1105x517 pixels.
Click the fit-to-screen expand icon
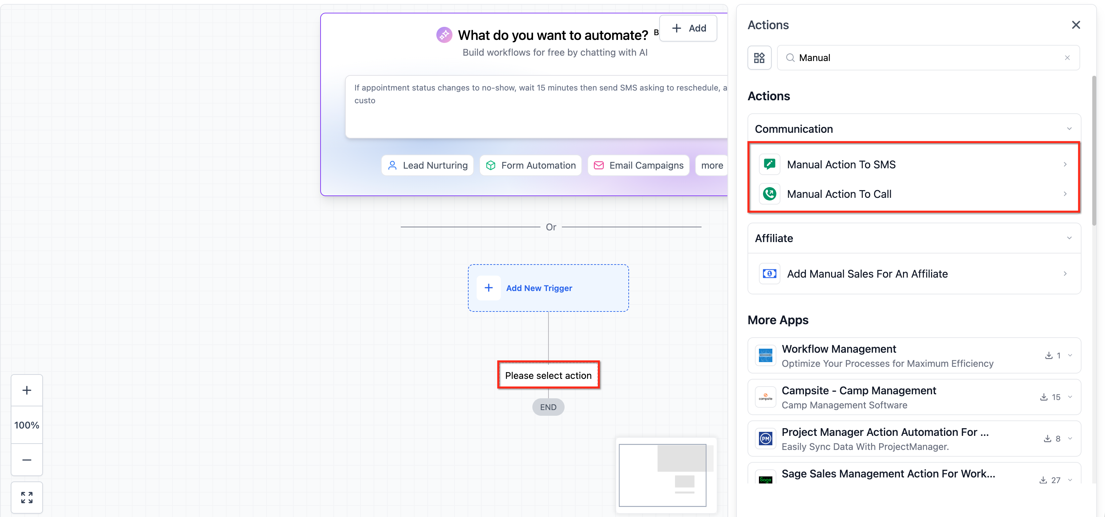(x=27, y=497)
